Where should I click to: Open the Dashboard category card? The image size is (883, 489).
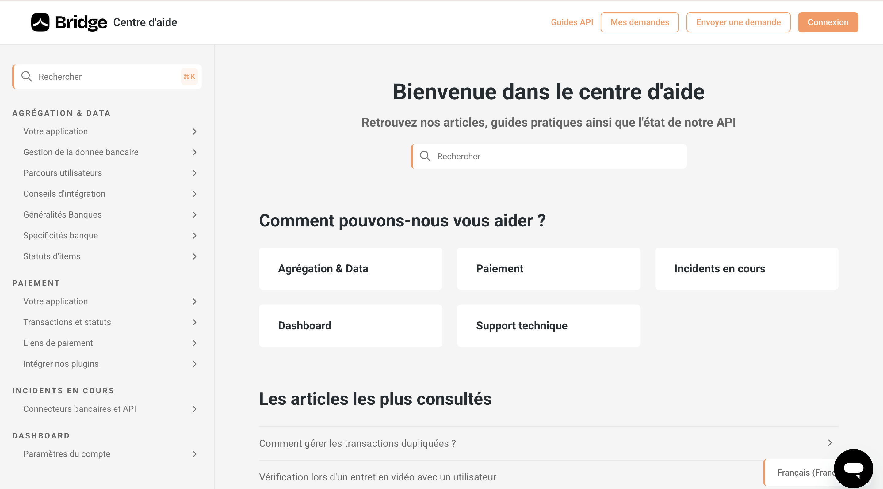point(350,326)
